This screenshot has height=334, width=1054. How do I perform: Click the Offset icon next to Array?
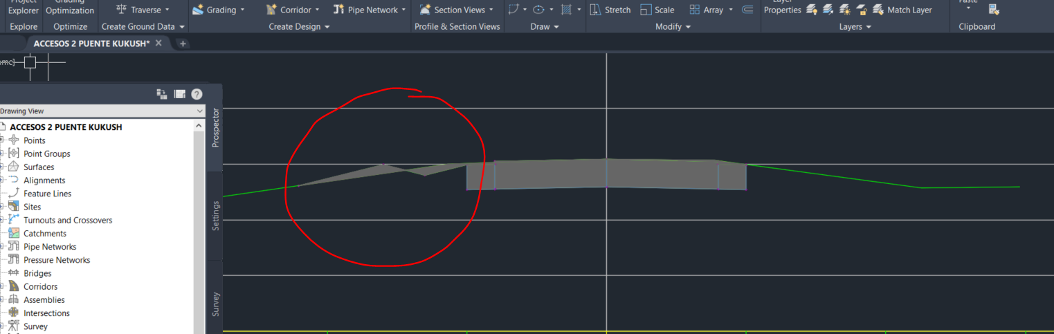pos(747,10)
